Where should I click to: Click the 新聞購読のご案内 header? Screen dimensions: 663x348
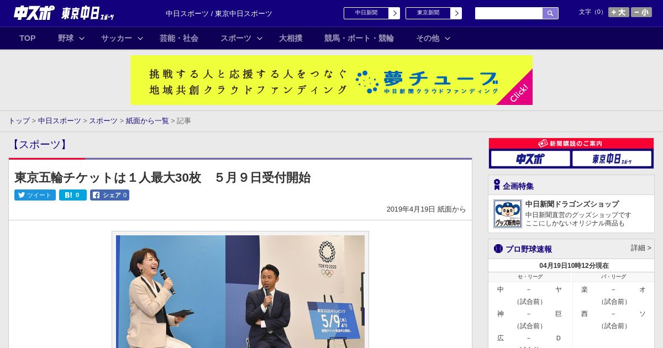point(571,144)
